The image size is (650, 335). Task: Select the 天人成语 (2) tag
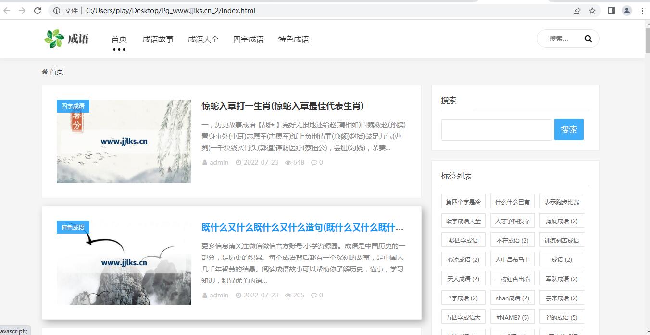(463, 279)
